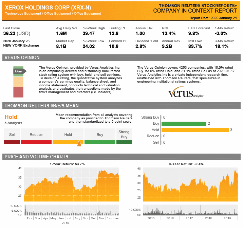This screenshot has height=228, width=243.
Task: Click THOMSON REUTERS STOCKREPORTS+ heading
Action: tap(198, 5)
